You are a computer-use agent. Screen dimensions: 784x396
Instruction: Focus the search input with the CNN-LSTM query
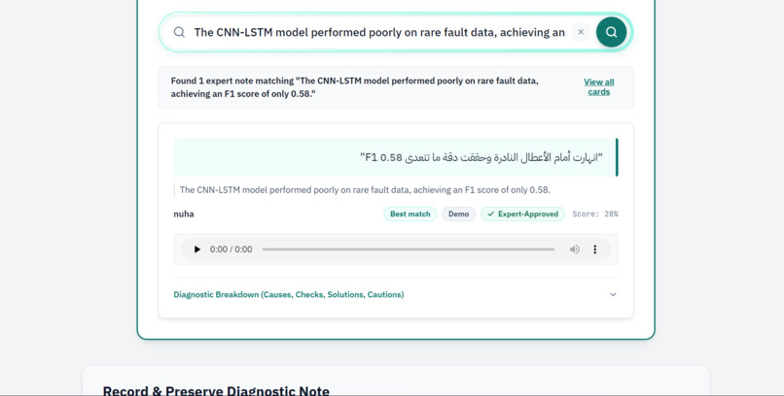pos(379,32)
